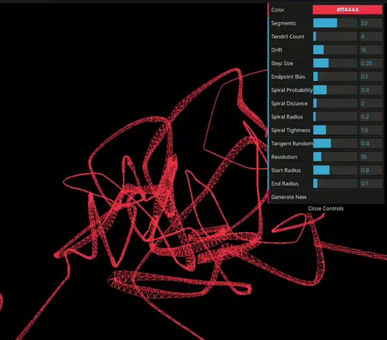This screenshot has width=387, height=340.
Task: Adjust the Step Size slider
Action: tap(335, 63)
